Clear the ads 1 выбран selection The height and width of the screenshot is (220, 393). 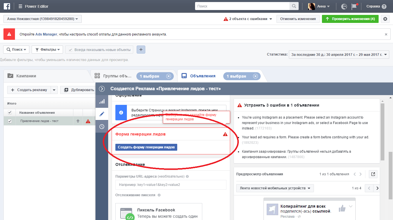pos(255,76)
